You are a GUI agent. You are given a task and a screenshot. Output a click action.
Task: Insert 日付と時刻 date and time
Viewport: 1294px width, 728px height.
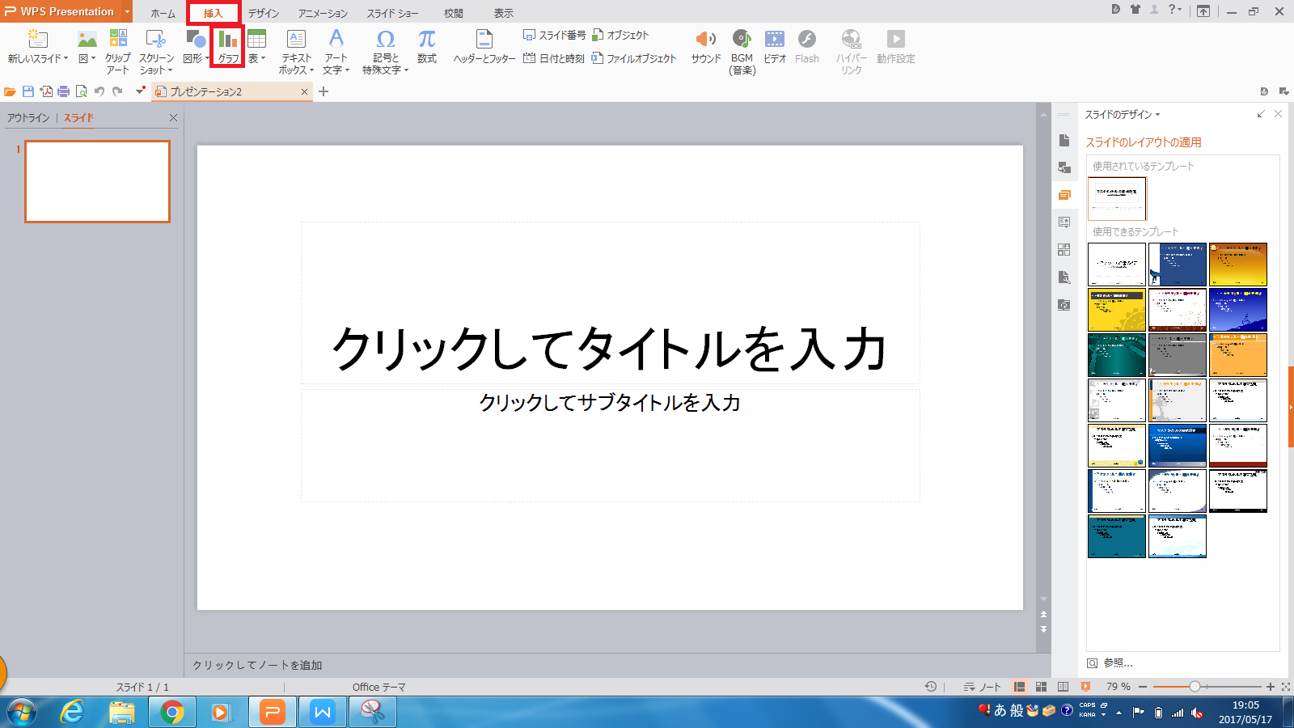point(554,58)
